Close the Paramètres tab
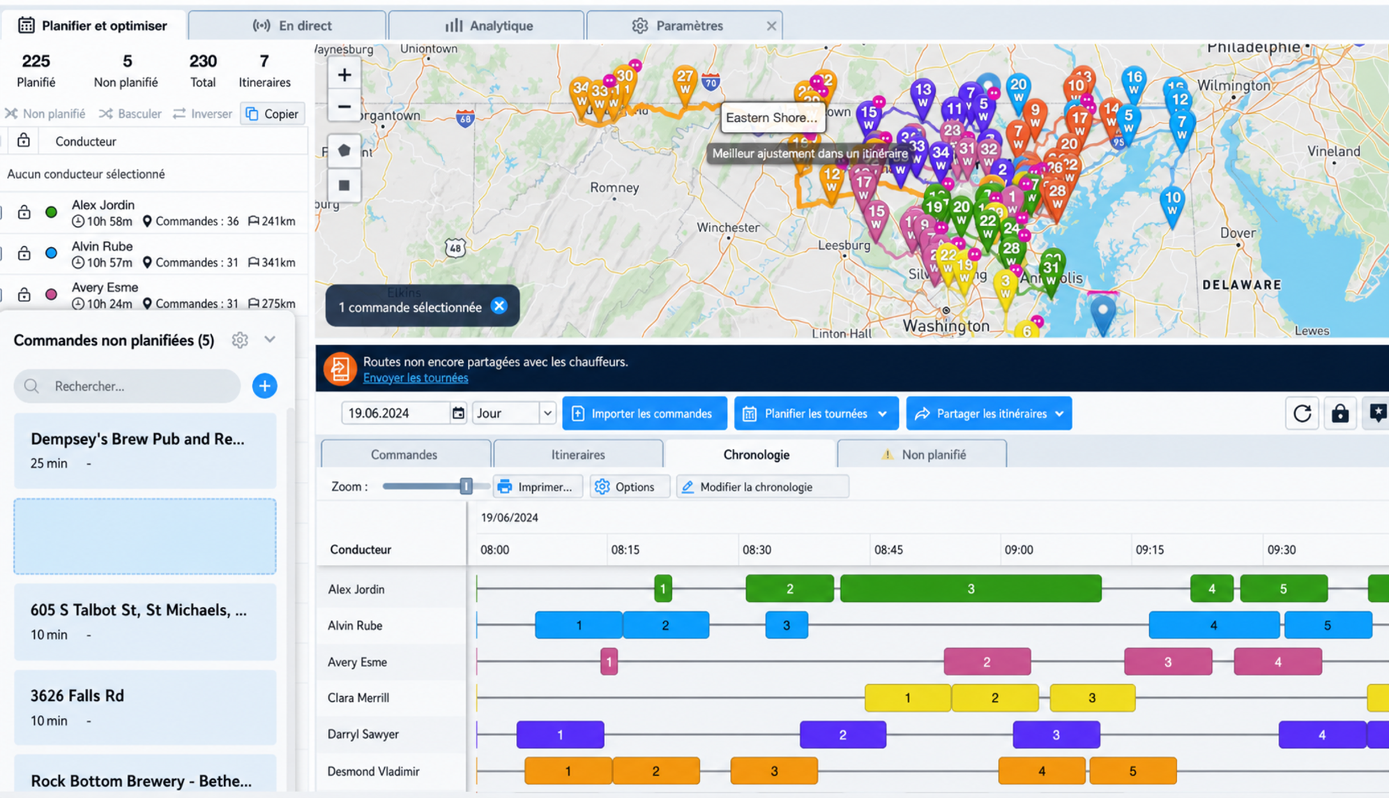This screenshot has width=1389, height=798. tap(771, 26)
